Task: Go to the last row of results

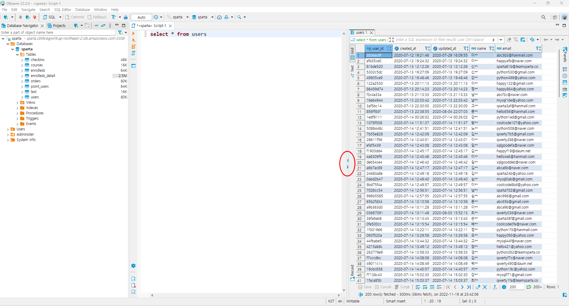Action: [469, 287]
